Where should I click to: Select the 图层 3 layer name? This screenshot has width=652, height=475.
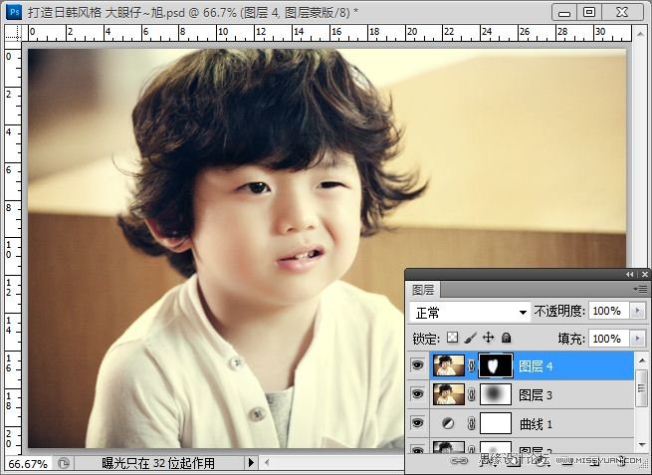[x=536, y=394]
